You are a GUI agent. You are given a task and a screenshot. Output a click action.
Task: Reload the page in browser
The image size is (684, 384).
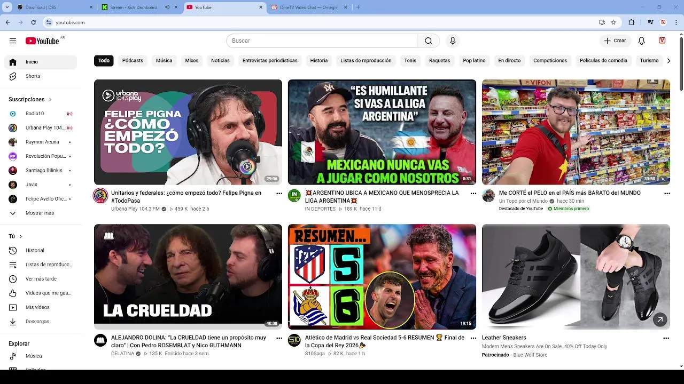tap(33, 22)
